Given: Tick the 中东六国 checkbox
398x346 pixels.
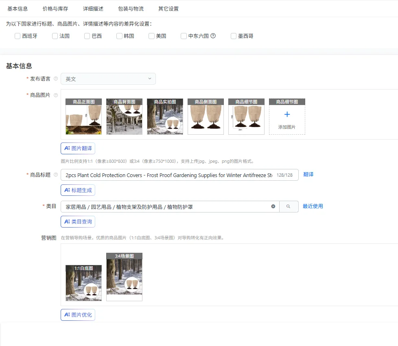Looking at the screenshot, I should coord(184,36).
